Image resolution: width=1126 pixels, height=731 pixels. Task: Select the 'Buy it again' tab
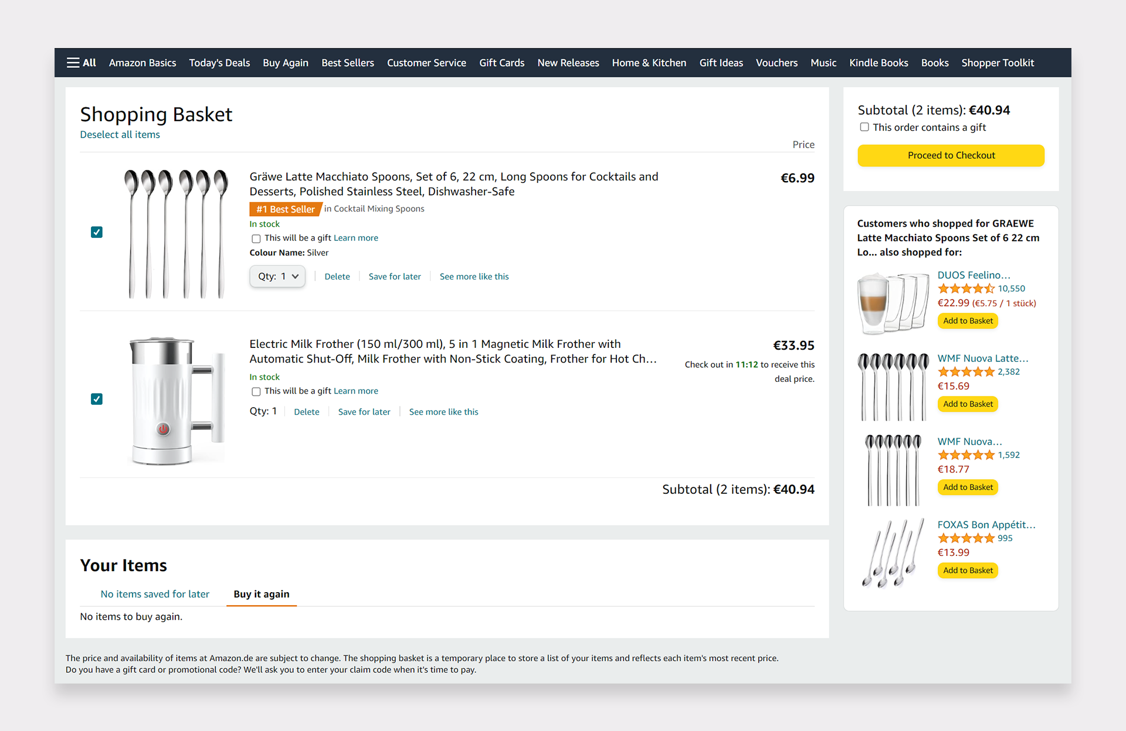[262, 594]
